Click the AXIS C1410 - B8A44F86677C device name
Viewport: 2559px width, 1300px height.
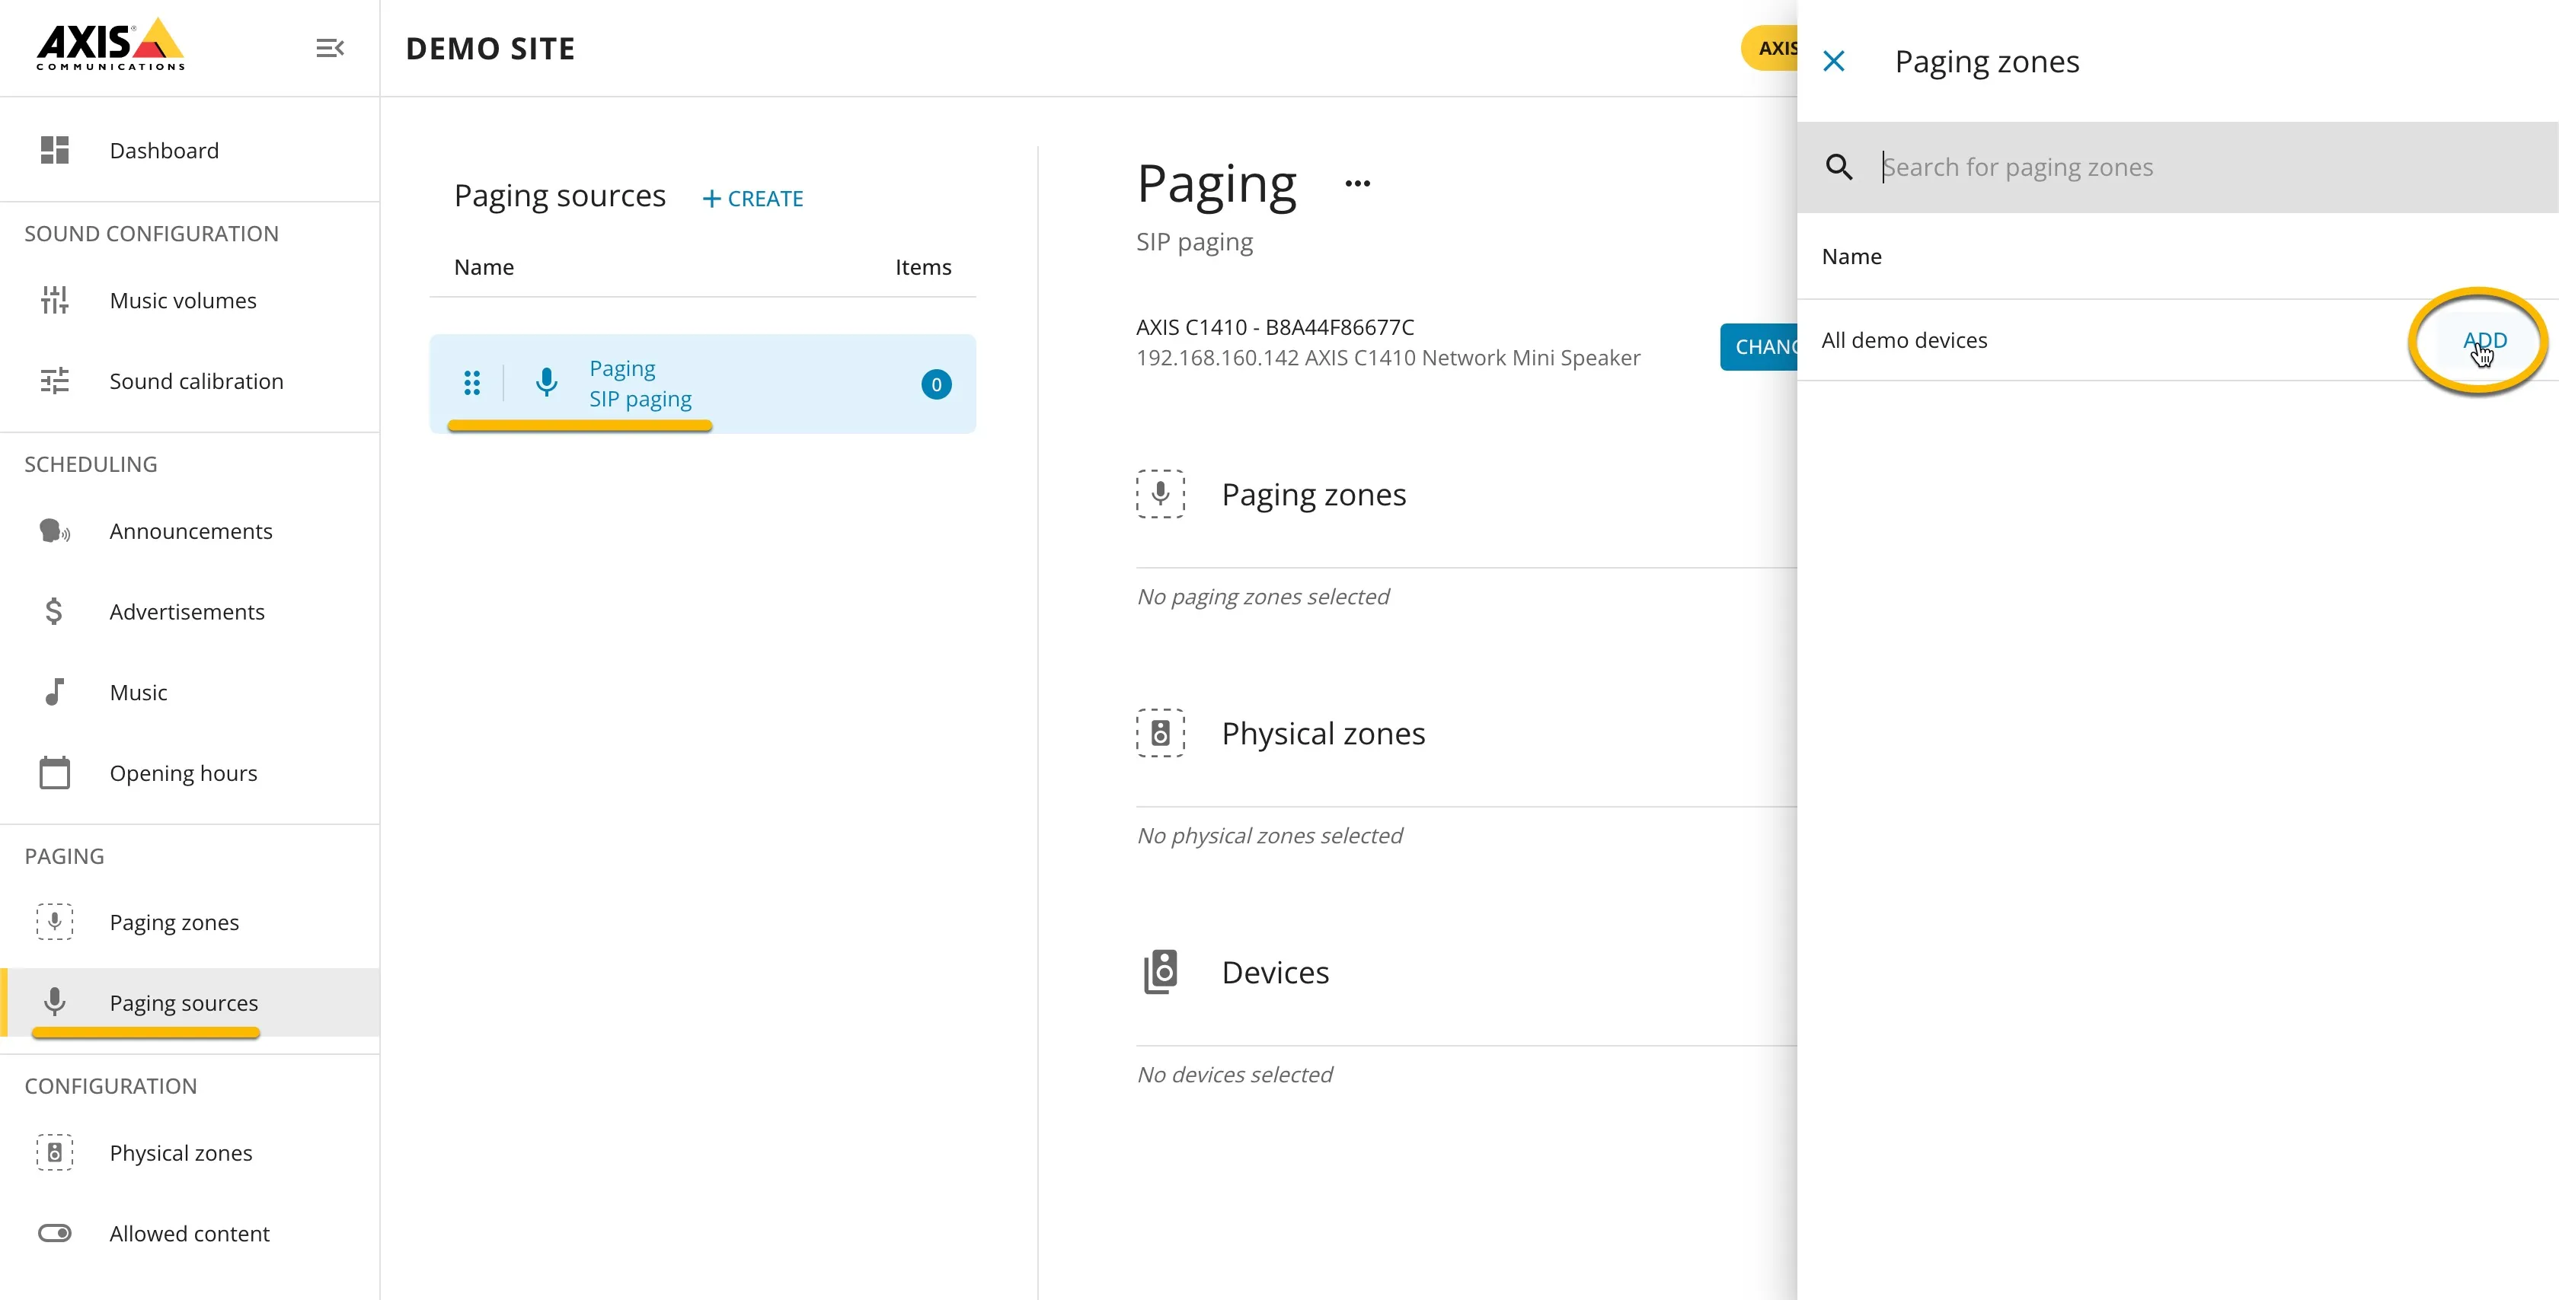tap(1274, 327)
